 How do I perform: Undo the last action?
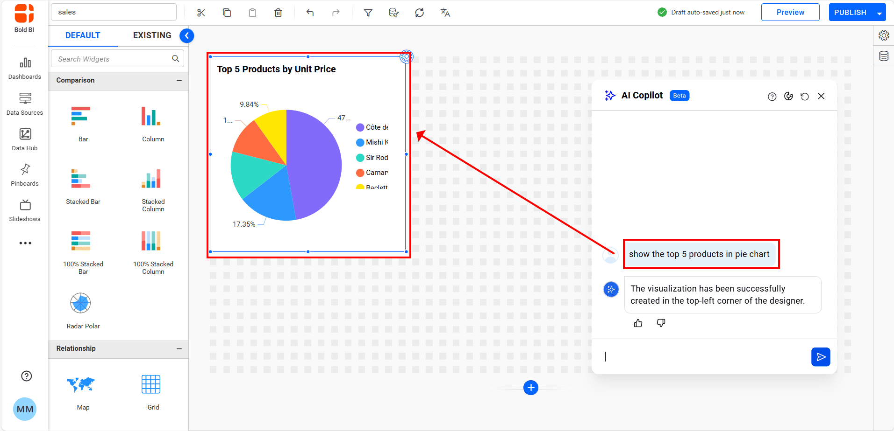[x=310, y=12]
